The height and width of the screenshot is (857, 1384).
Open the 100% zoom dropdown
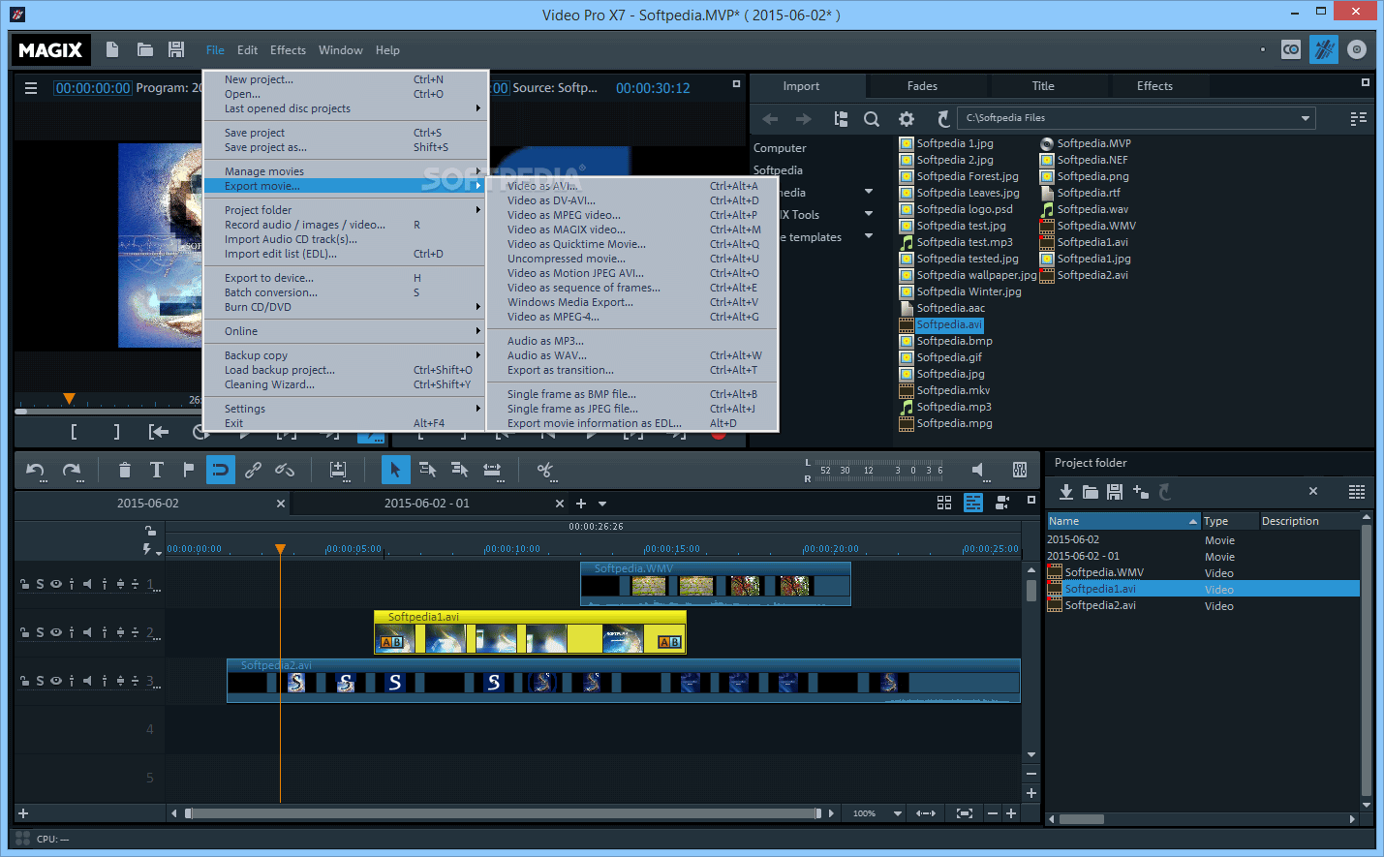click(x=898, y=813)
